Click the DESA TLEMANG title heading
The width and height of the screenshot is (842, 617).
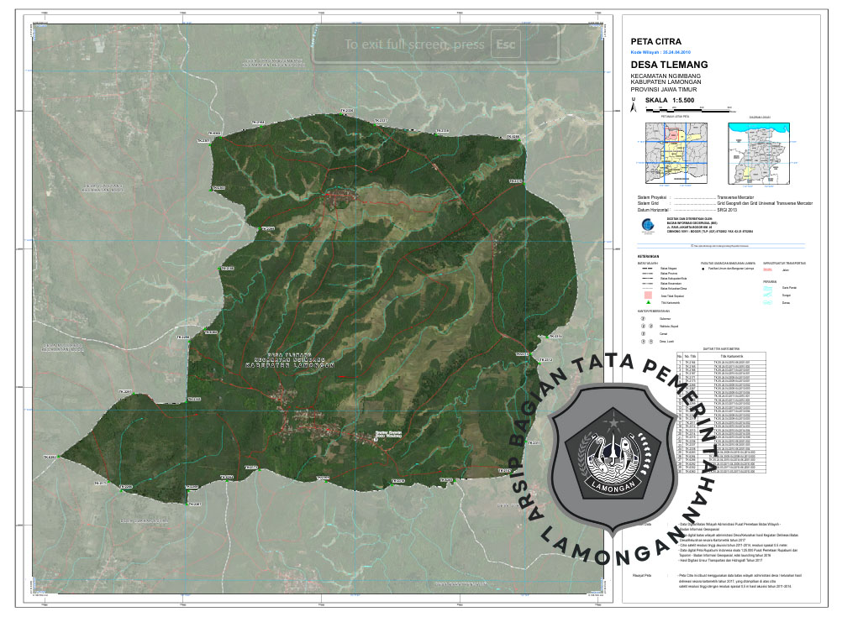tap(669, 65)
